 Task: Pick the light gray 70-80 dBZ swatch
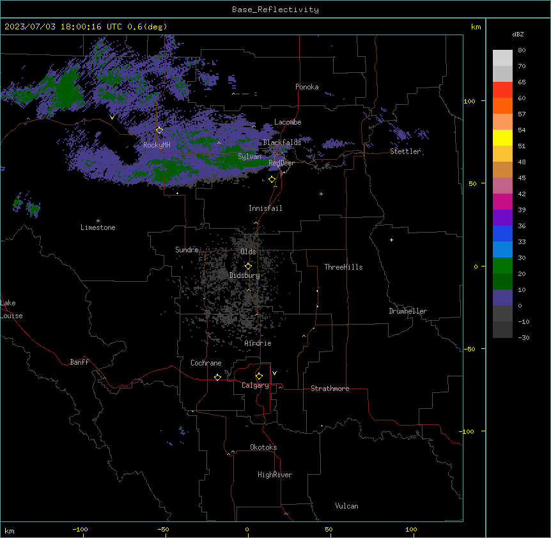pyautogui.click(x=502, y=58)
